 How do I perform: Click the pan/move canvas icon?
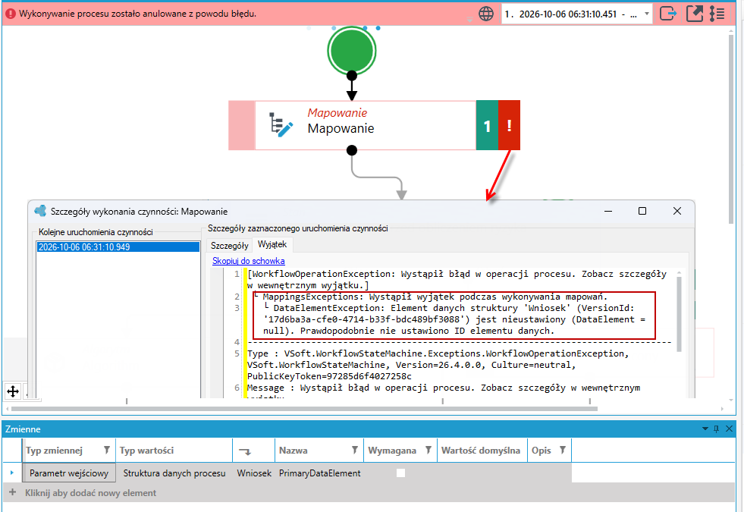[13, 391]
